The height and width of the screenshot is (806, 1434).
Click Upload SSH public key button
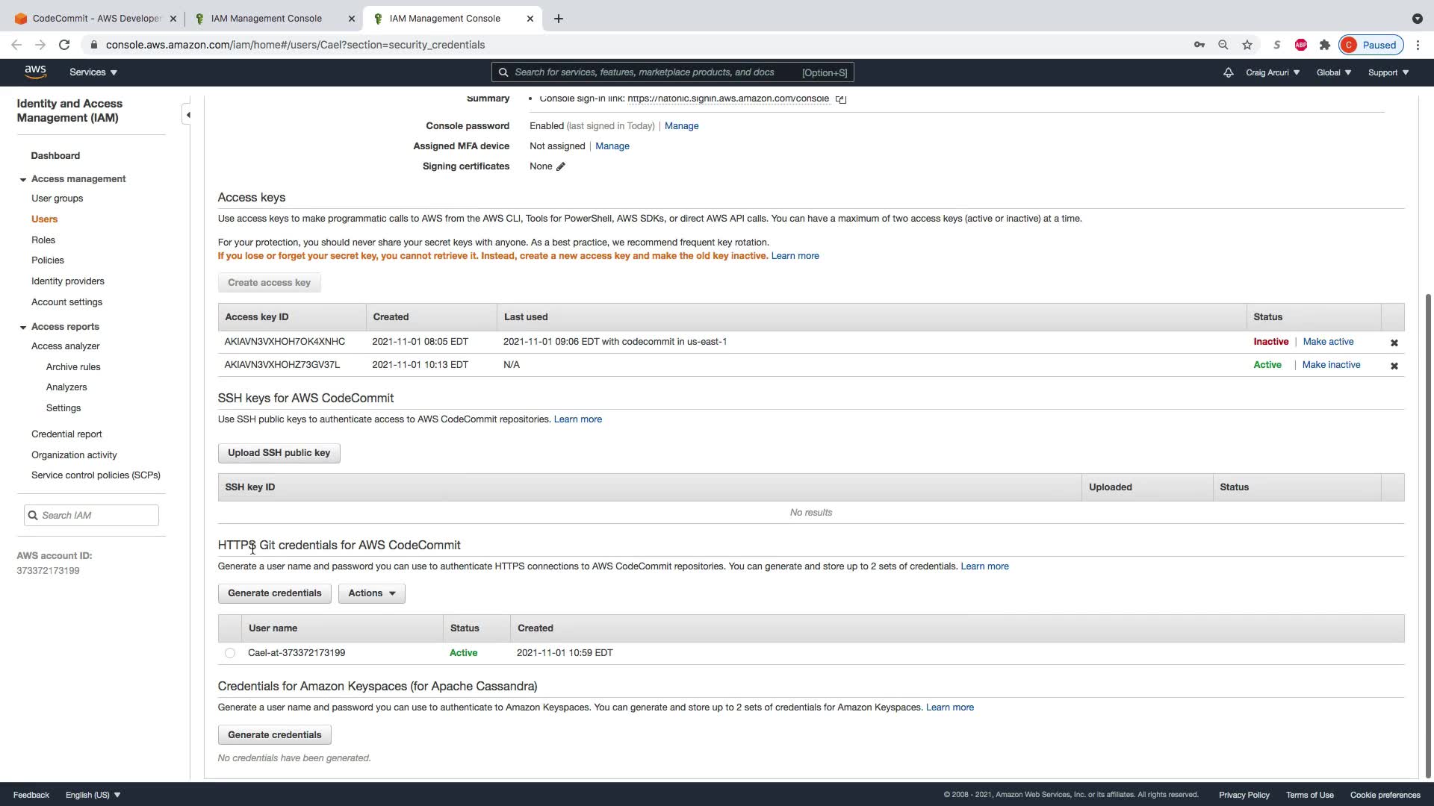point(279,453)
